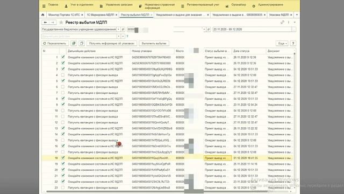Toggle checkbox in highlighted row 18
The width and height of the screenshot is (344, 194).
click(x=63, y=158)
